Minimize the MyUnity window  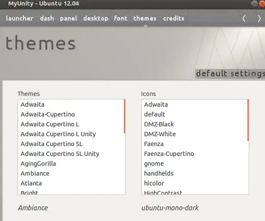point(254,3)
